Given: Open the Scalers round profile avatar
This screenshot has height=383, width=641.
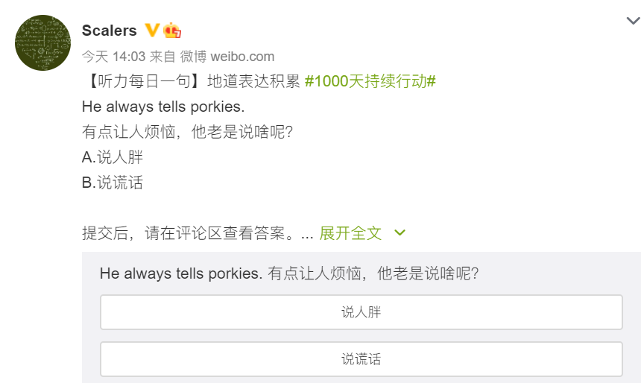Looking at the screenshot, I should pyautogui.click(x=42, y=42).
